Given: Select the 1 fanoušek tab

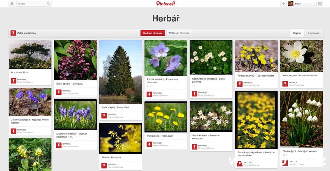Looking at the screenshot, I should coord(313,33).
